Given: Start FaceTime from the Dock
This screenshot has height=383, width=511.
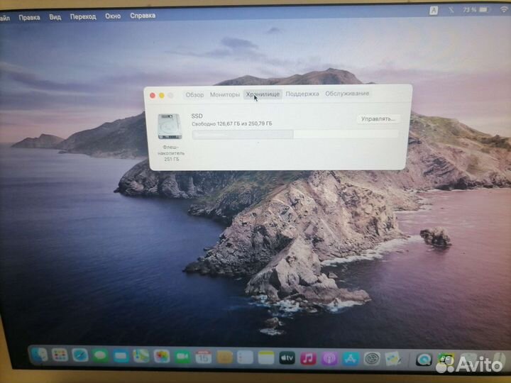Looking at the screenshot, I should (182, 357).
